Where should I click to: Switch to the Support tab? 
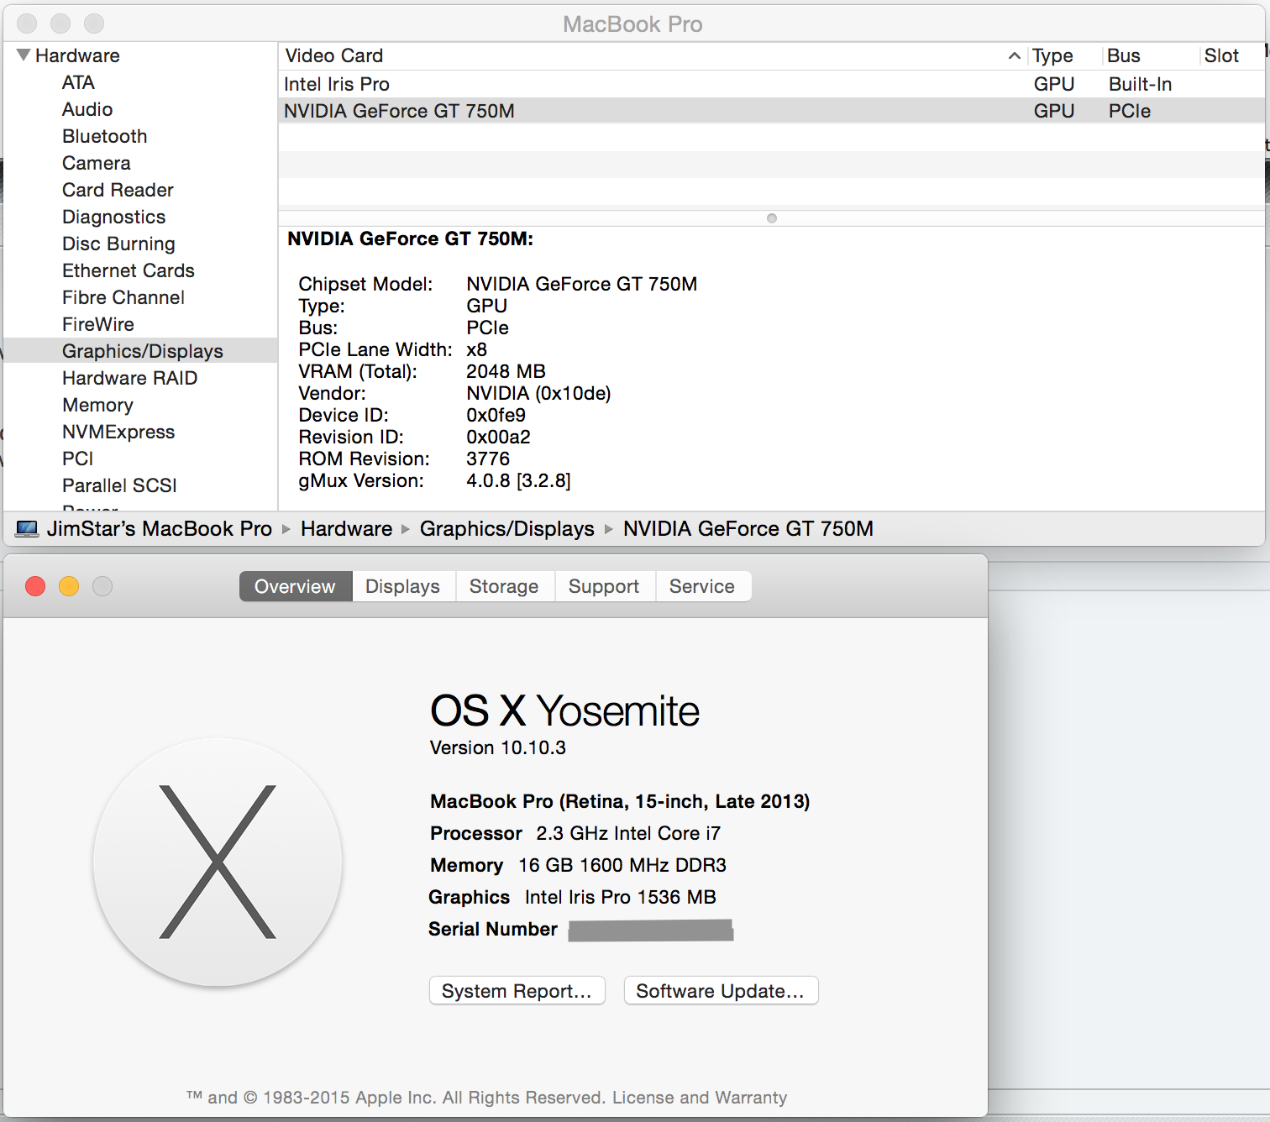point(604,586)
